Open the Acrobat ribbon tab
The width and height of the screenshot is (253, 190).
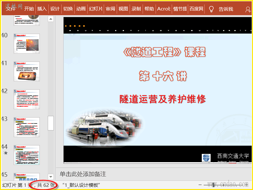(164, 9)
